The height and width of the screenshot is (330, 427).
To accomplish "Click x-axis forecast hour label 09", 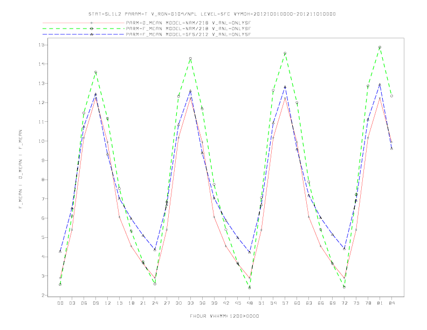I will click(95, 303).
